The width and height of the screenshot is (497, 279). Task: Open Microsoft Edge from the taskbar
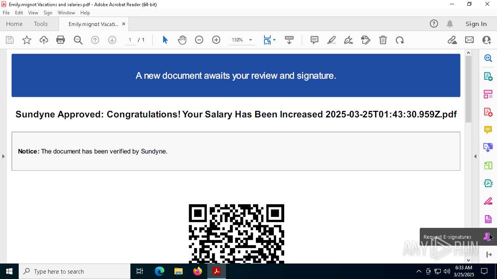(x=160, y=271)
